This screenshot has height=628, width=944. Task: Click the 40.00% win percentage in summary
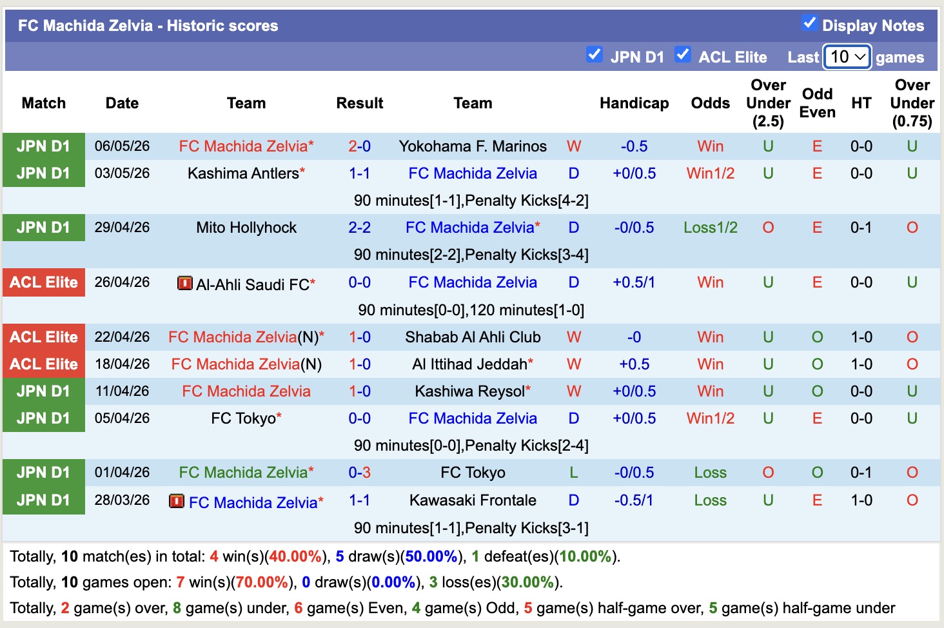(x=295, y=556)
